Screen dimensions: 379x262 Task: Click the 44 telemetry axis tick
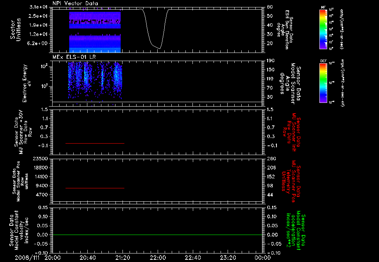[x=270, y=195]
